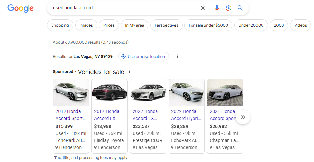Viewport: 314px width, 162px height.
Task: Choose For sale under $5000 filter
Action: point(208,25)
